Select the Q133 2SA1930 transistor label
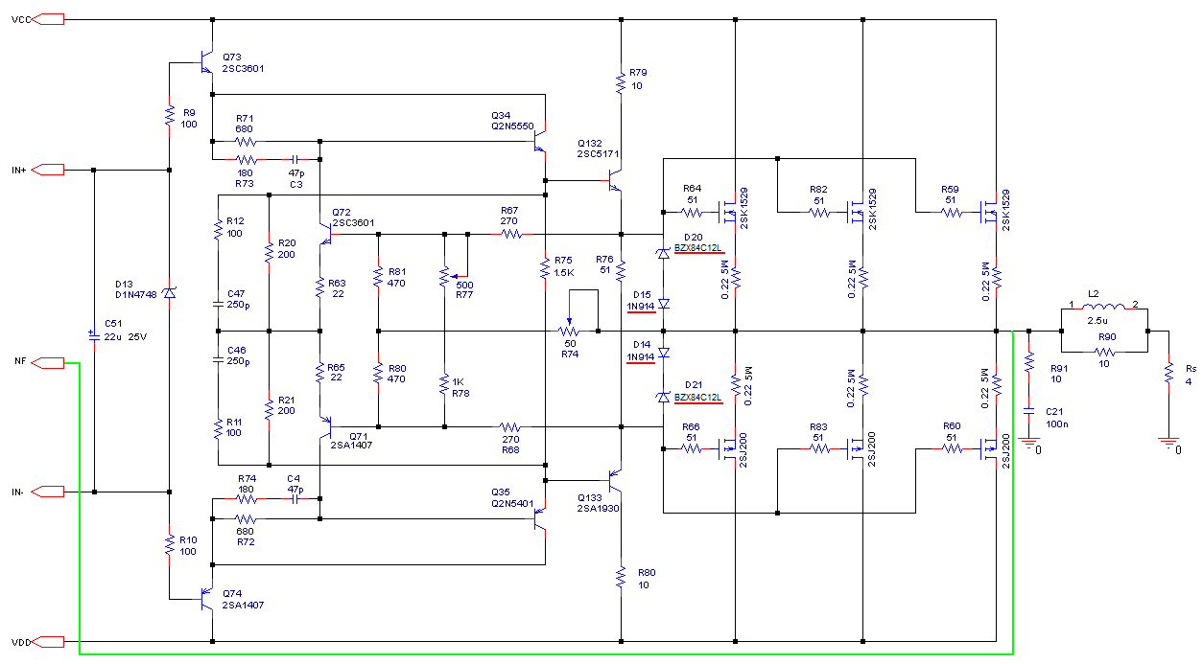 pos(599,503)
